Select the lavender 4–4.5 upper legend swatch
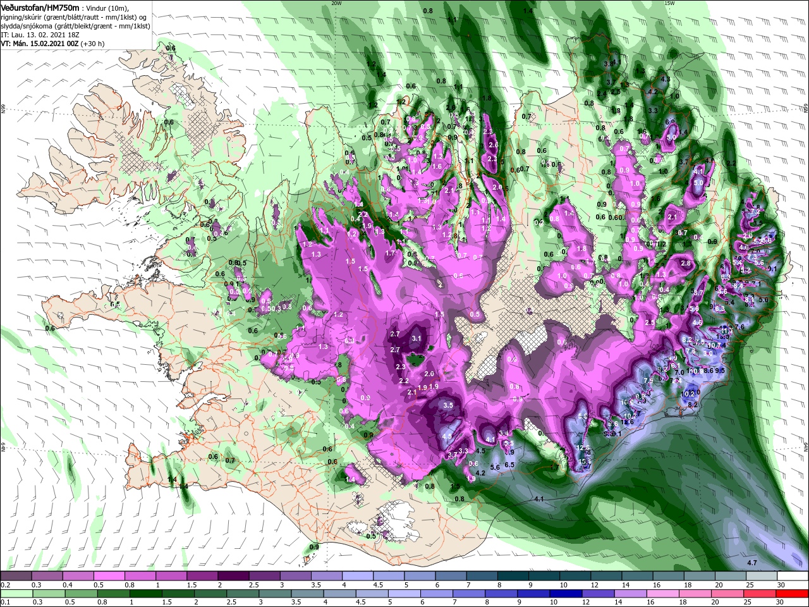The image size is (809, 607). (x=357, y=575)
